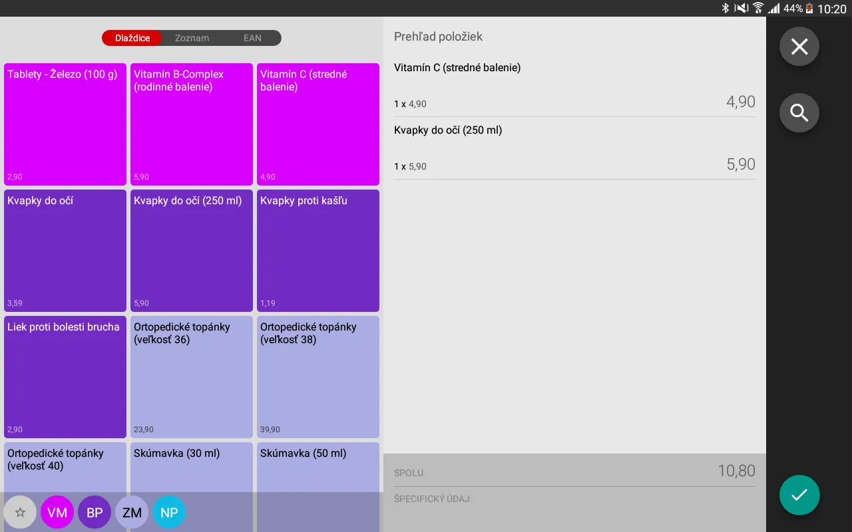Switch to Zoznam view
This screenshot has height=532, width=852.
coord(192,38)
